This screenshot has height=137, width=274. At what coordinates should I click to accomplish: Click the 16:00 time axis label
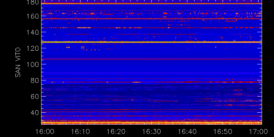click(x=45, y=132)
